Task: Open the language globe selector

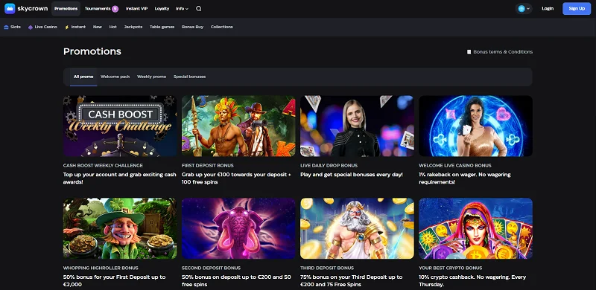Action: (524, 8)
